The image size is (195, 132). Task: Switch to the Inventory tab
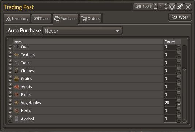17,19
